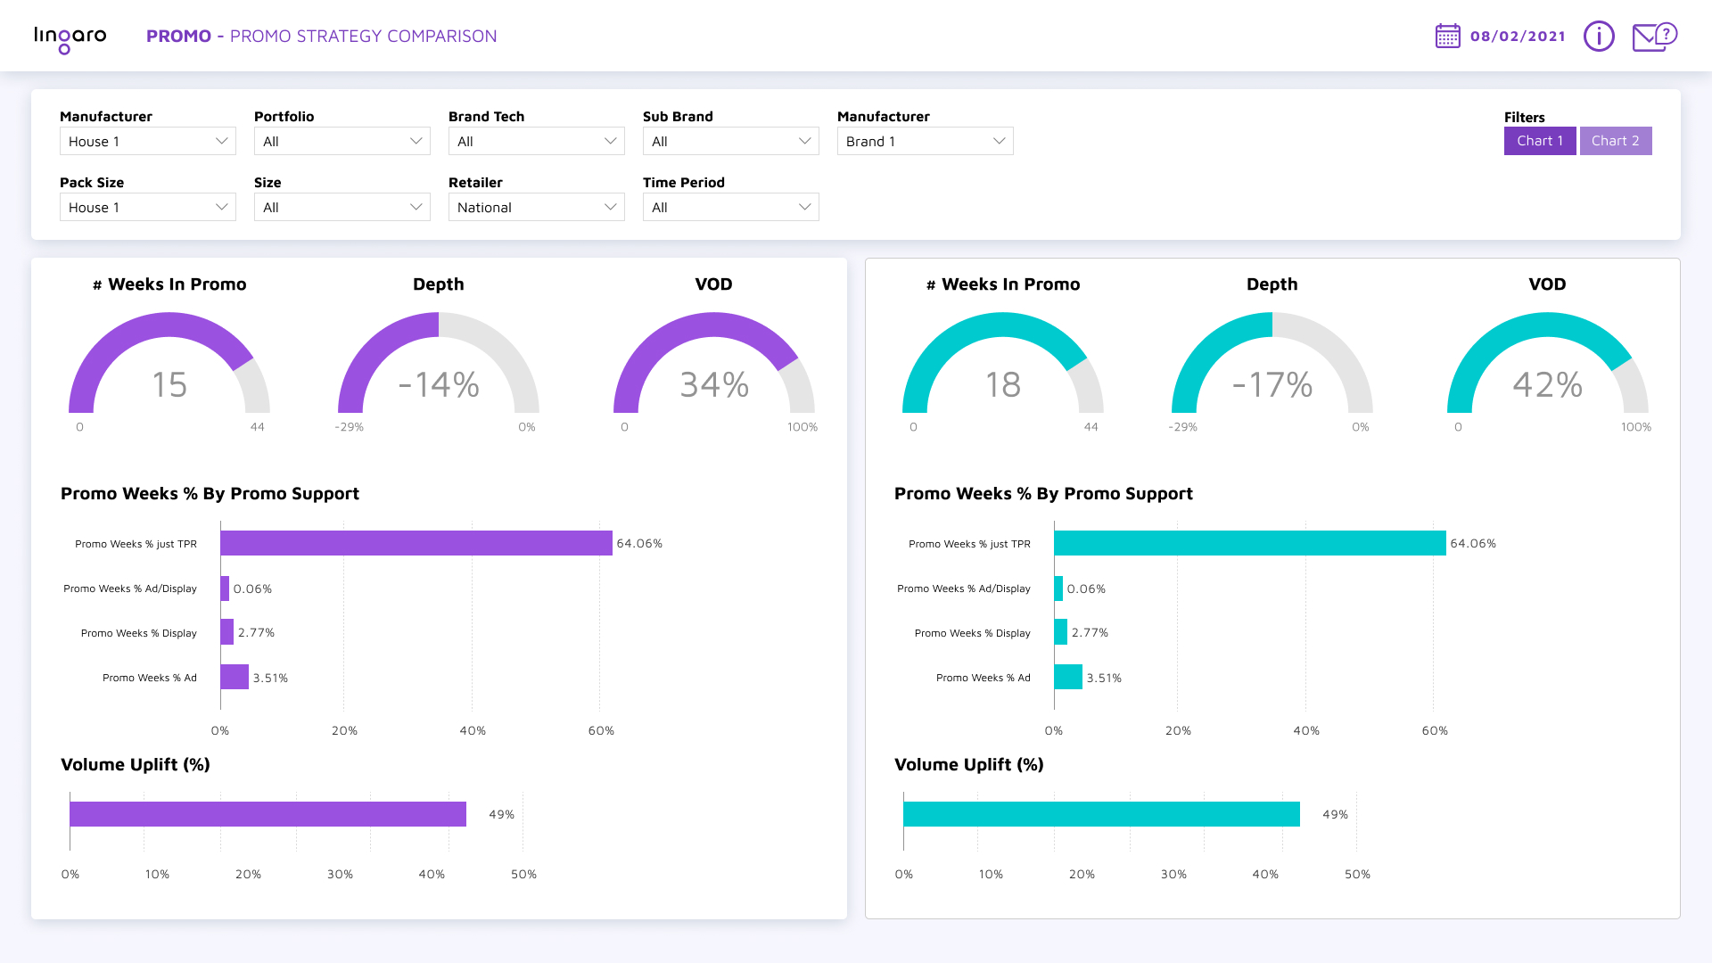Screen dimensions: 1712x963
Task: Open the Brand Tech dropdown
Action: (x=536, y=140)
